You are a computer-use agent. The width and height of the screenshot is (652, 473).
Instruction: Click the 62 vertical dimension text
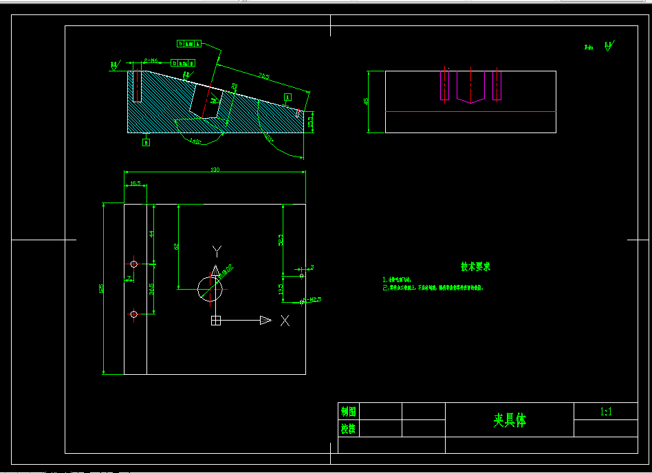(x=176, y=246)
